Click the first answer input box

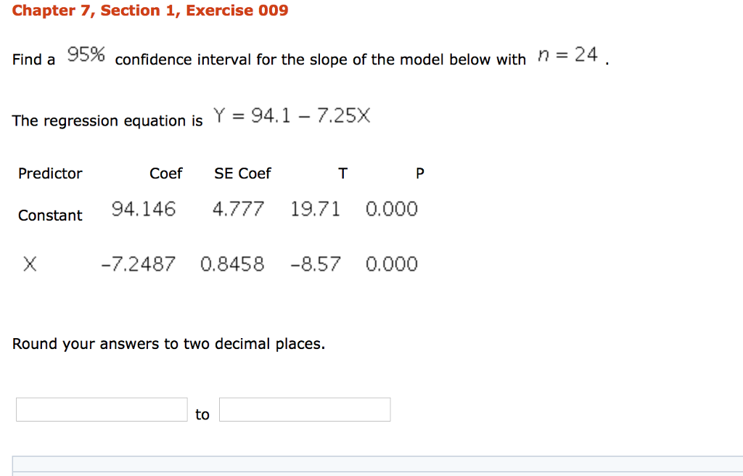(102, 409)
